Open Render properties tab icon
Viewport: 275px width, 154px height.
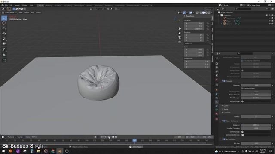click(217, 64)
